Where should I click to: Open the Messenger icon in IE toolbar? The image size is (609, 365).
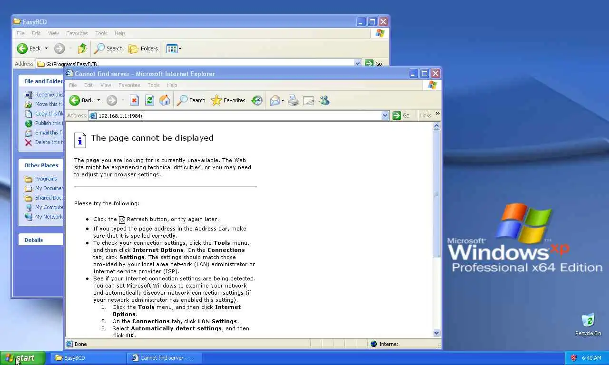pos(324,100)
